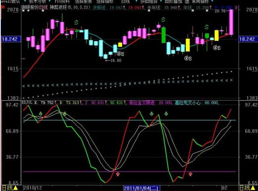Click the leftmost green down arrow in KDJ panel

[40, 114]
